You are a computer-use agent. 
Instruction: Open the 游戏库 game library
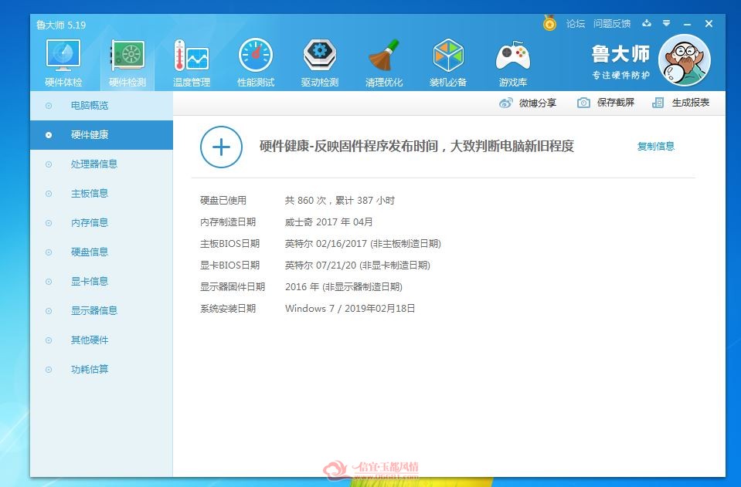pyautogui.click(x=513, y=63)
